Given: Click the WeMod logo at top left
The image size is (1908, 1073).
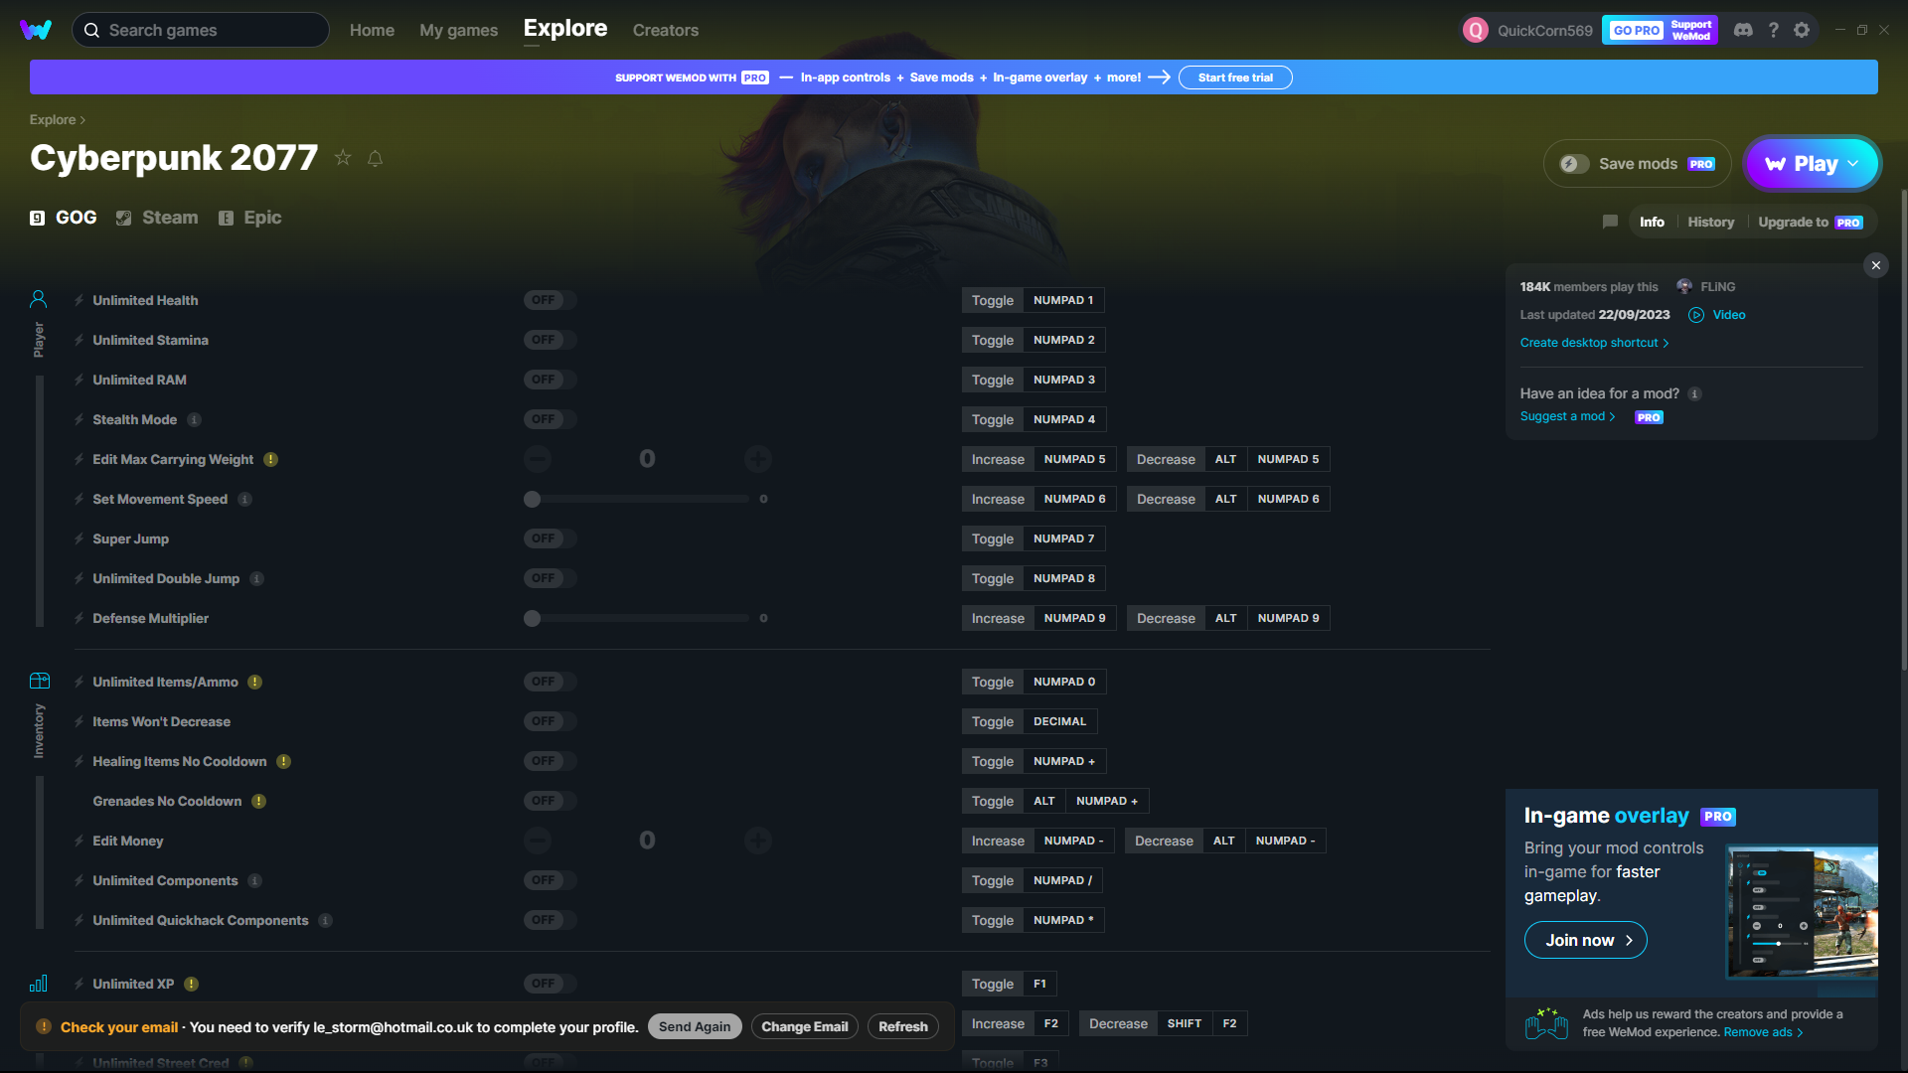Looking at the screenshot, I should [x=36, y=30].
